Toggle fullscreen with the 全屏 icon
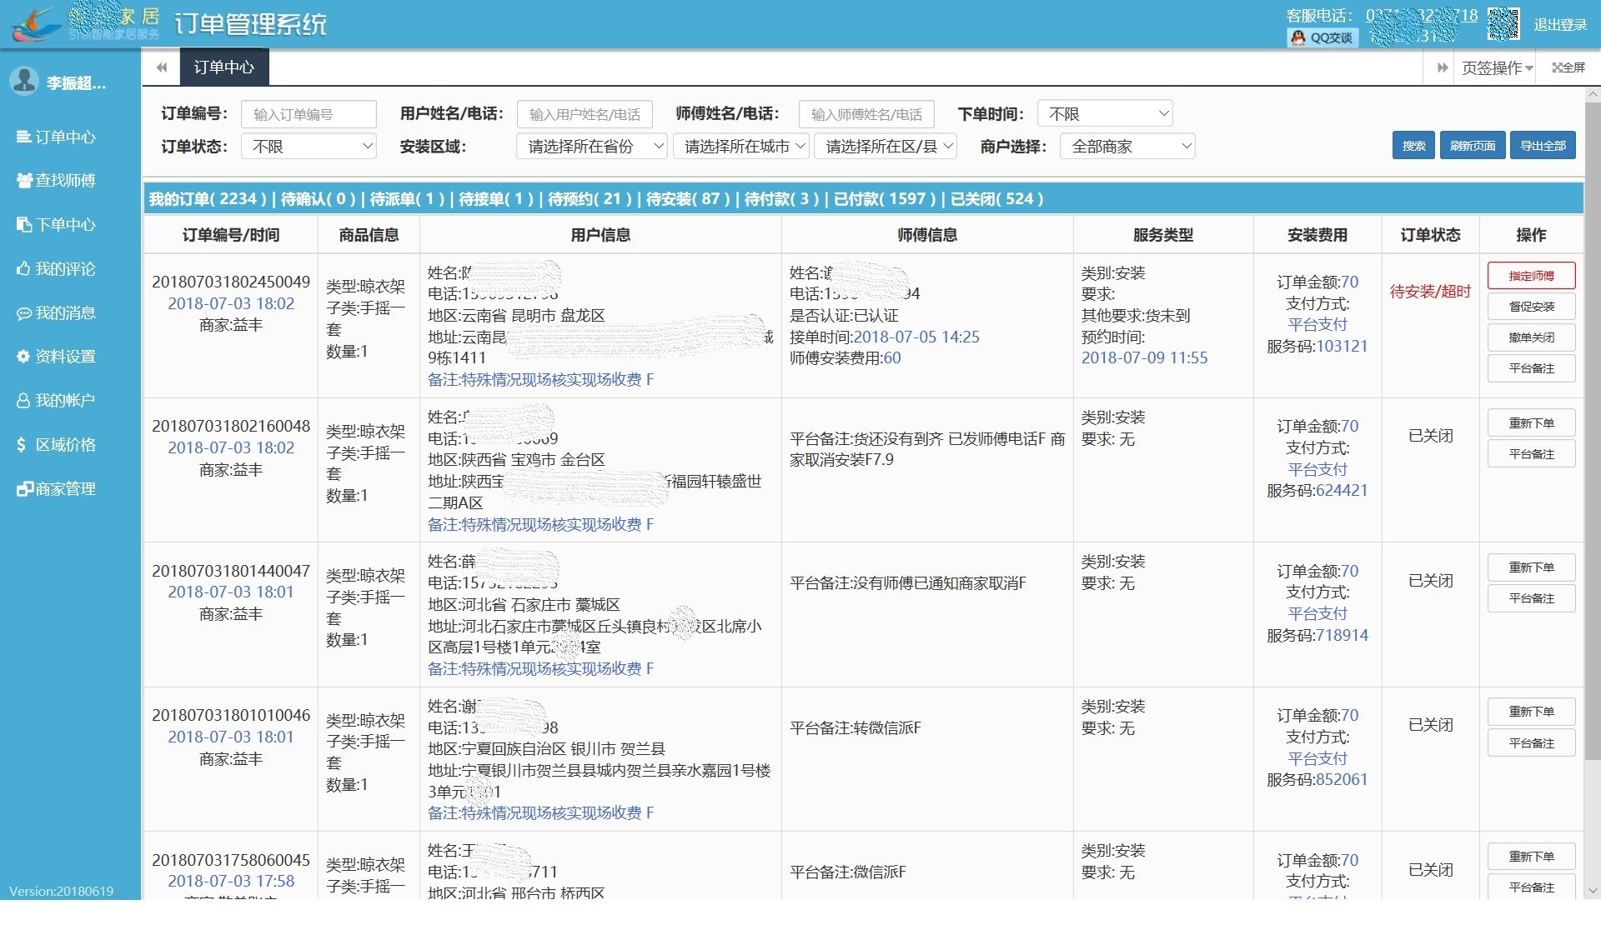Image resolution: width=1601 pixels, height=940 pixels. click(x=1568, y=67)
